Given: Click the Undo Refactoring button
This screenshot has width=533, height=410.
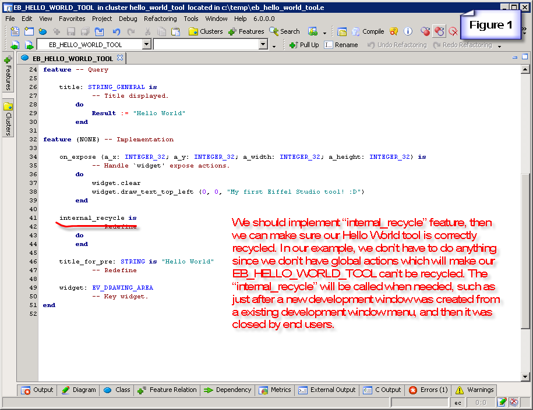Looking at the screenshot, I should (397, 45).
